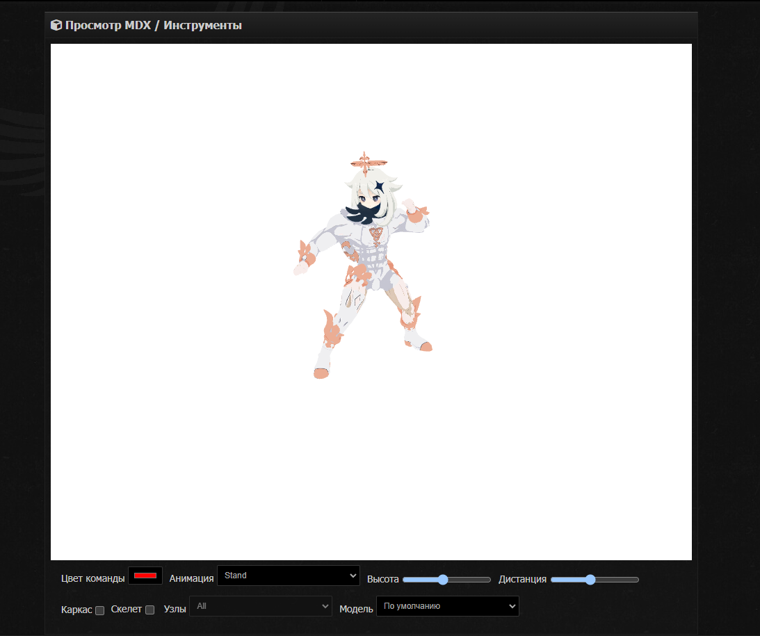Click the cube icon beside Просмотр MDX
Image resolution: width=760 pixels, height=636 pixels.
[56, 25]
